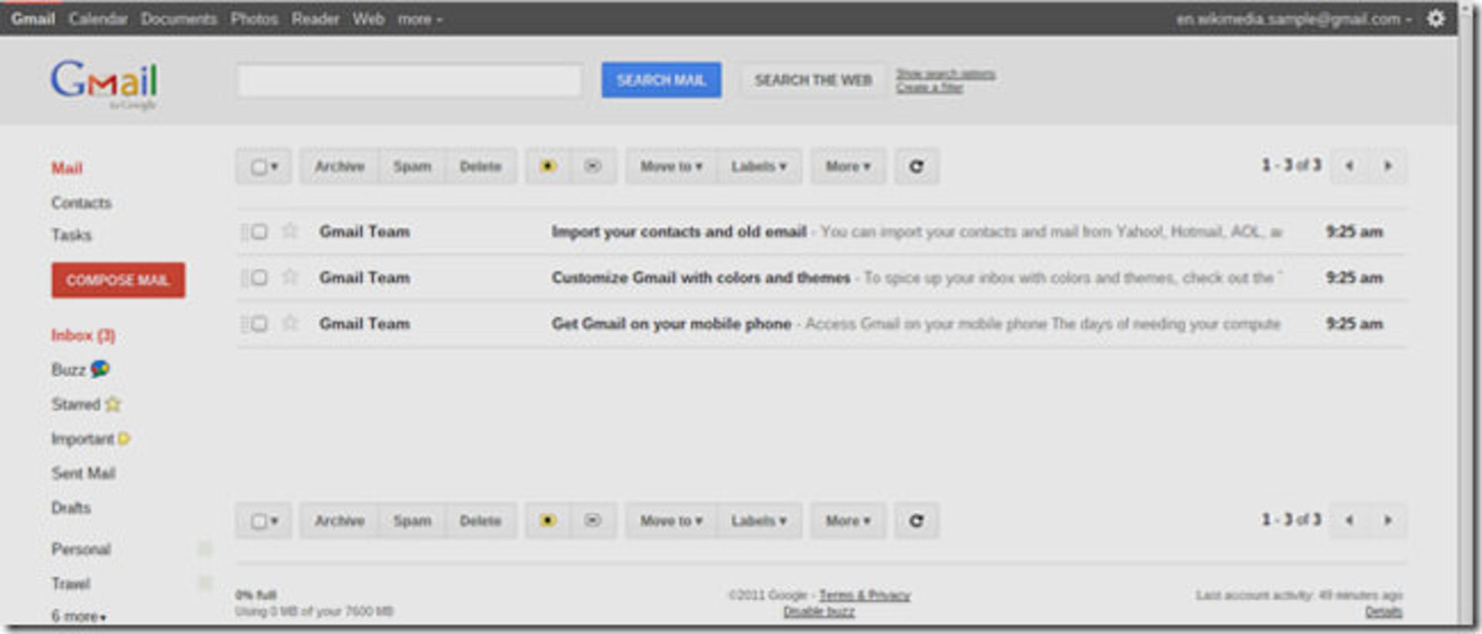Mark as not important in top toolbar
Image resolution: width=1482 pixels, height=634 pixels.
pos(593,166)
